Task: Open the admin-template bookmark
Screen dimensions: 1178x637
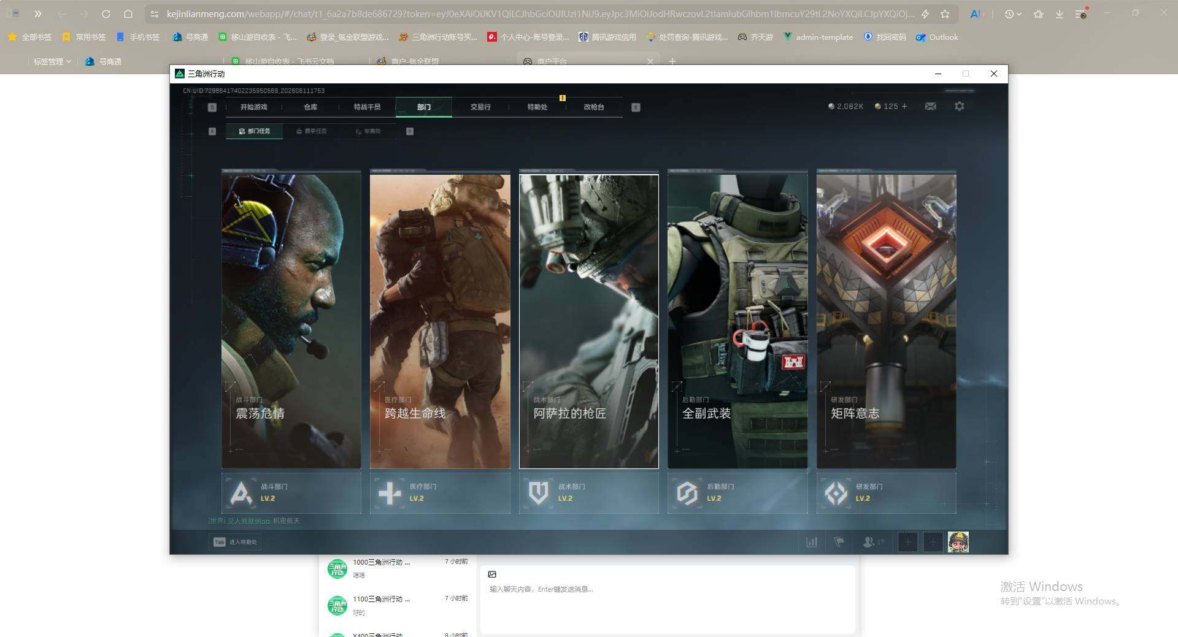Action: [x=818, y=37]
